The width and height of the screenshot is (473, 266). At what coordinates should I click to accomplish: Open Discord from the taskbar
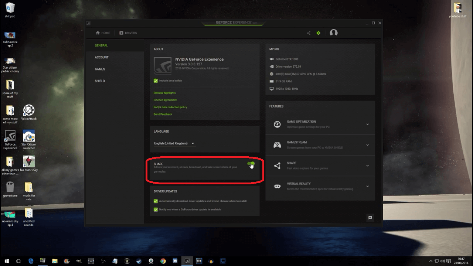175,260
